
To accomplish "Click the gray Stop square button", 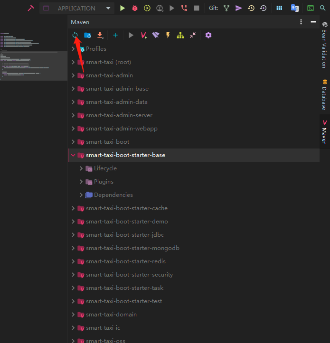I will [197, 9].
